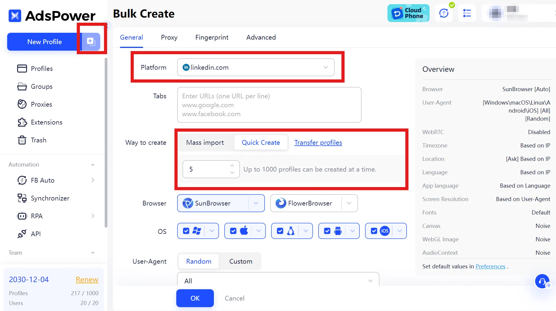Expand macOS version dropdown arrow
This screenshot has height=311, width=556.
[259, 231]
